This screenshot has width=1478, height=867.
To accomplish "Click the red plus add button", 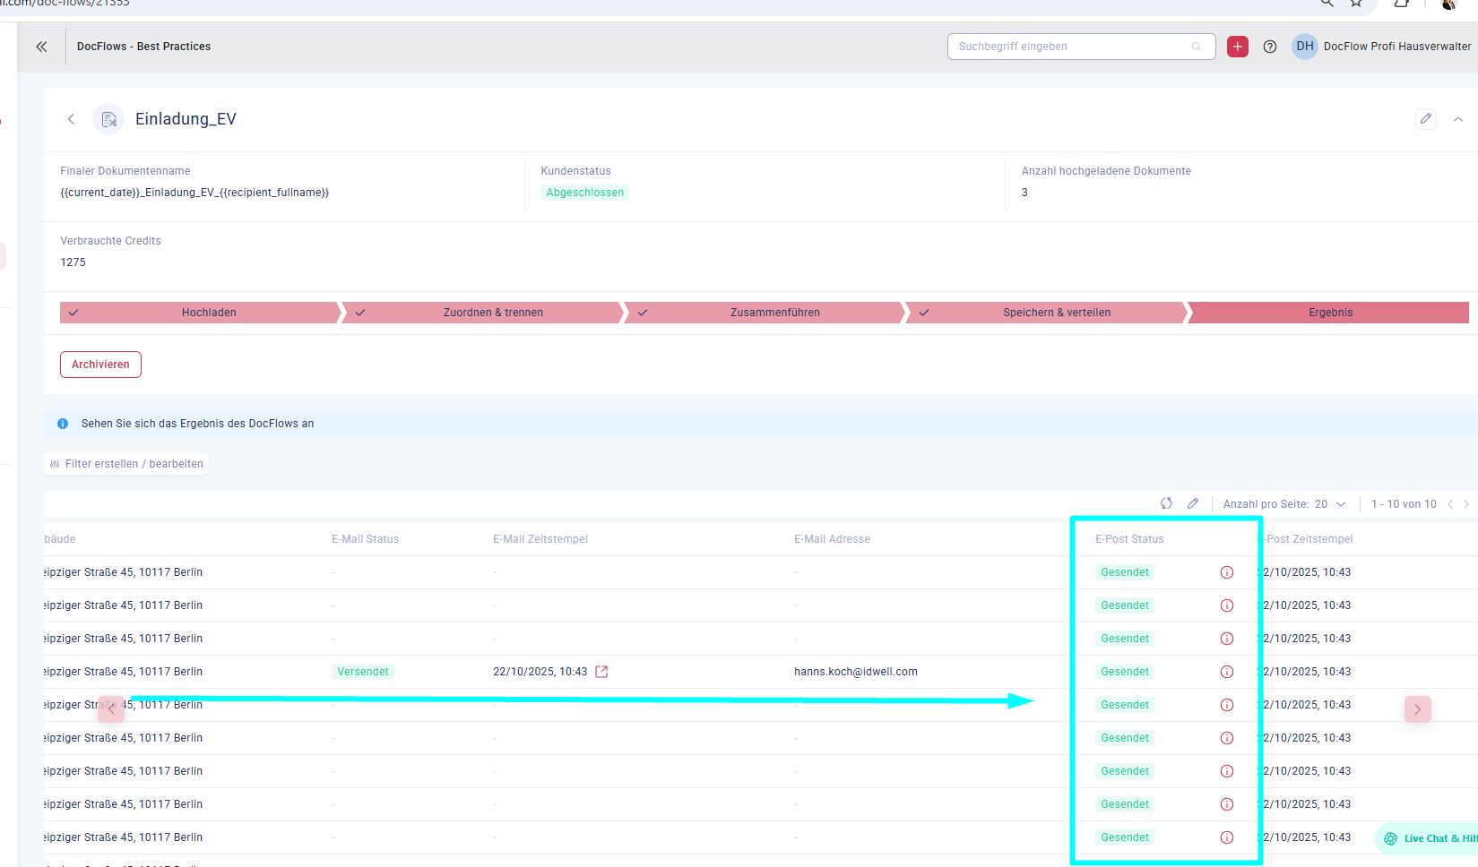I will (x=1237, y=47).
